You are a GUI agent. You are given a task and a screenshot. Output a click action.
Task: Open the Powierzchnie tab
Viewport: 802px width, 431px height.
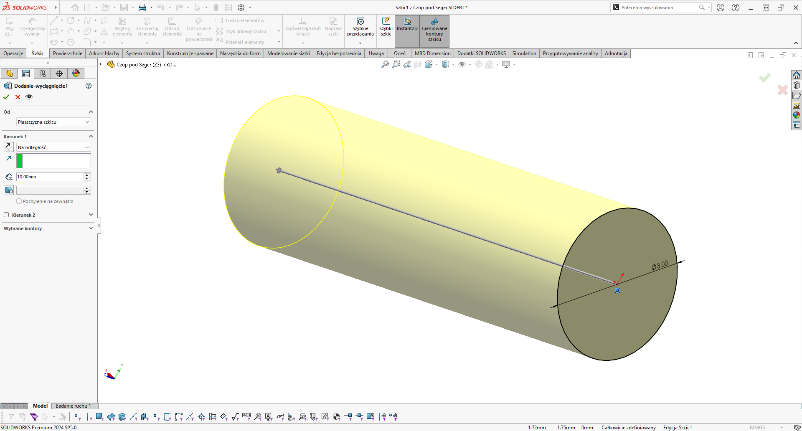[x=68, y=53]
